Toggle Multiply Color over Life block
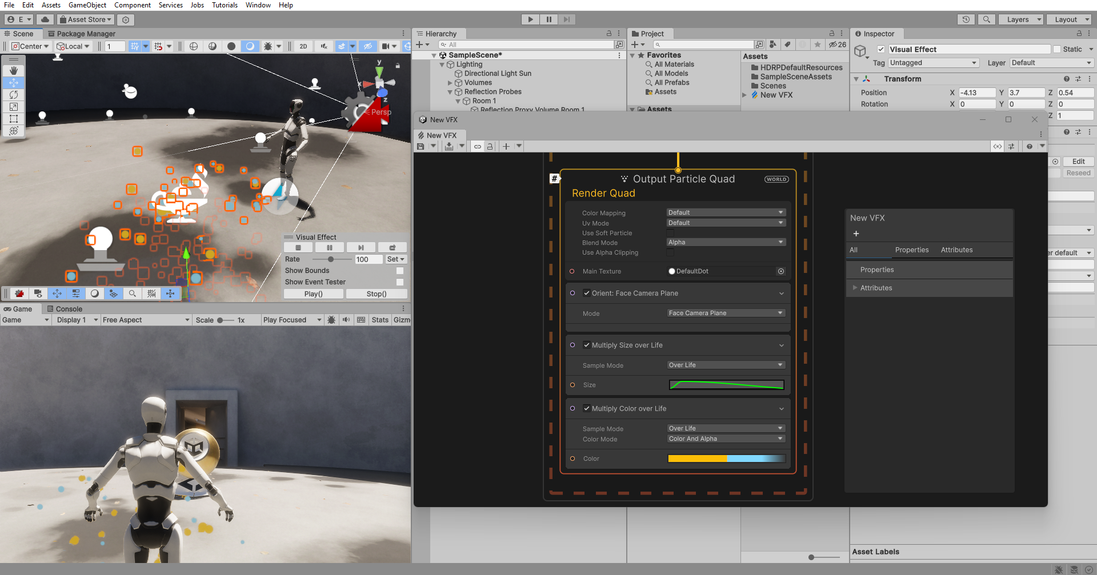The image size is (1097, 575). point(587,408)
